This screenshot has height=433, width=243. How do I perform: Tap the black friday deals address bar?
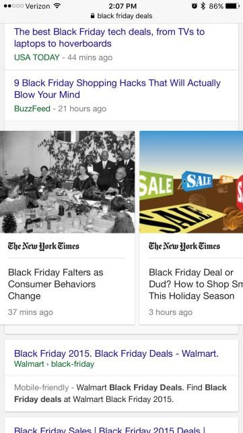[x=121, y=16]
